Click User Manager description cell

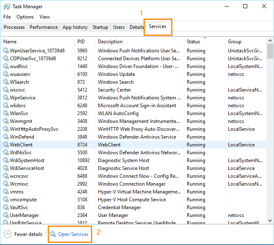pos(113,215)
